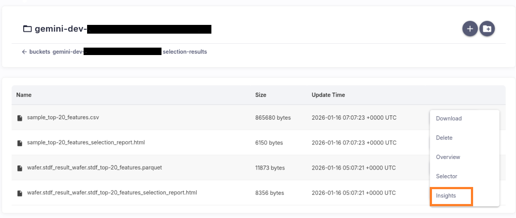Screen dimensions: 516x218
Task: Select Delete in the context menu
Action: tap(444, 138)
